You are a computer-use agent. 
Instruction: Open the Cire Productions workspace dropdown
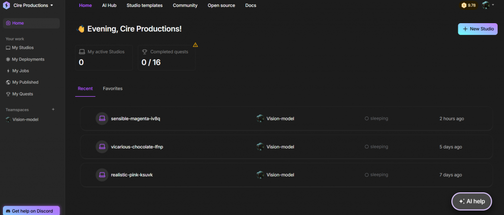[33, 5]
